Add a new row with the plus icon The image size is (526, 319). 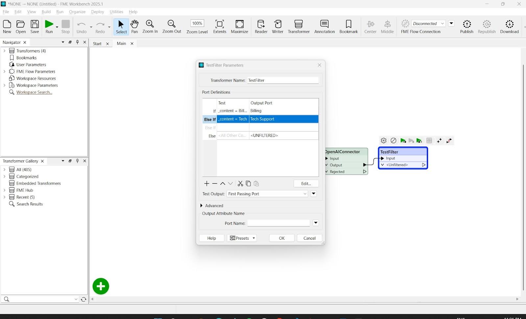tap(206, 184)
